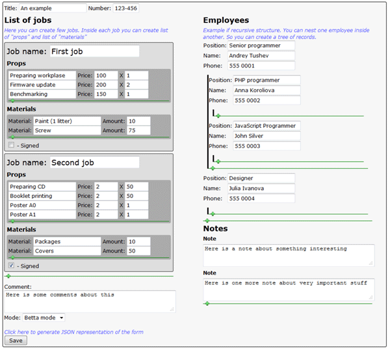Image resolution: width=390 pixels, height=350 pixels.
Task: Edit the Benchmarking price field 150
Action: coord(106,94)
